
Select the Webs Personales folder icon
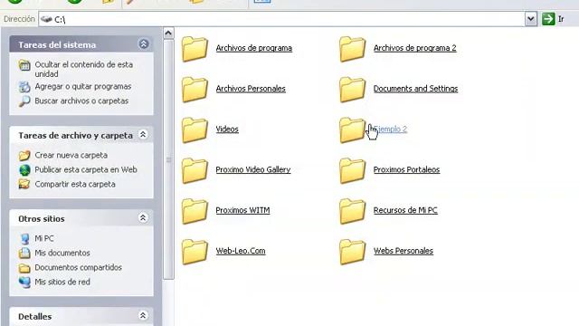(352, 252)
